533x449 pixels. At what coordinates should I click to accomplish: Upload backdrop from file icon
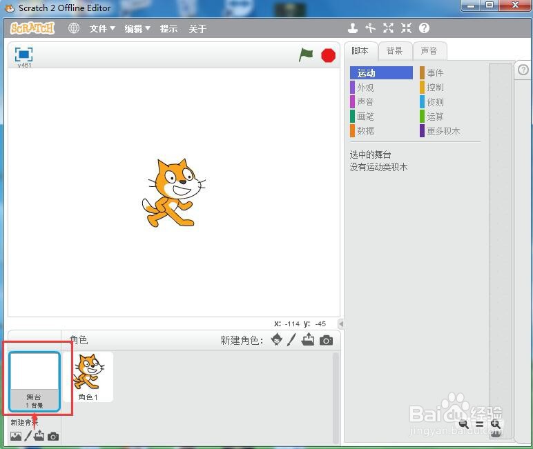pos(39,435)
